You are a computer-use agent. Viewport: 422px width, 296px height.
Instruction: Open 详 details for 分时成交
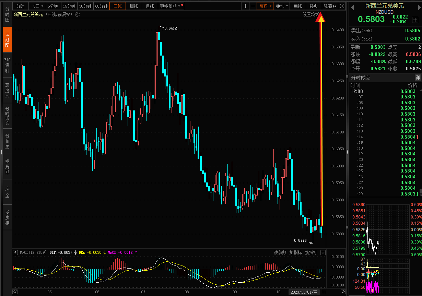418,78
